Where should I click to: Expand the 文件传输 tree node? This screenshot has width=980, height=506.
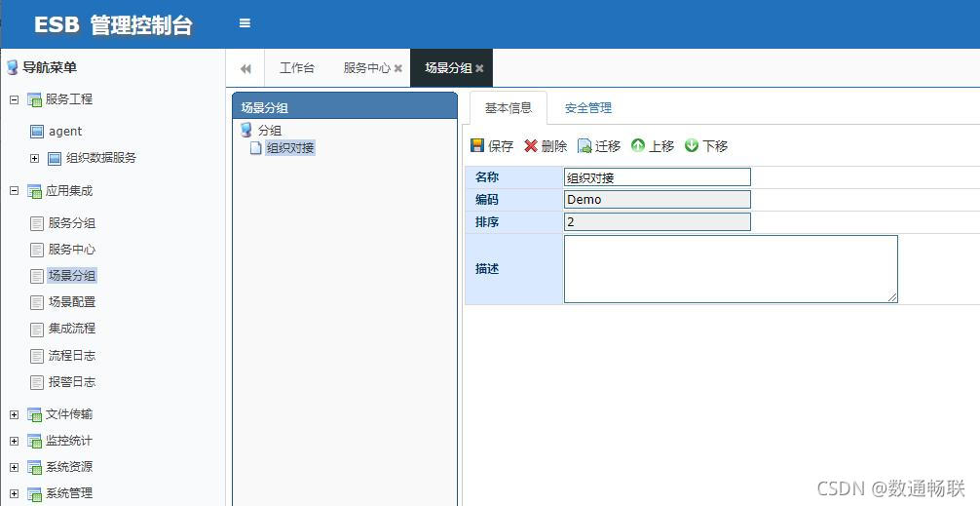tap(15, 414)
